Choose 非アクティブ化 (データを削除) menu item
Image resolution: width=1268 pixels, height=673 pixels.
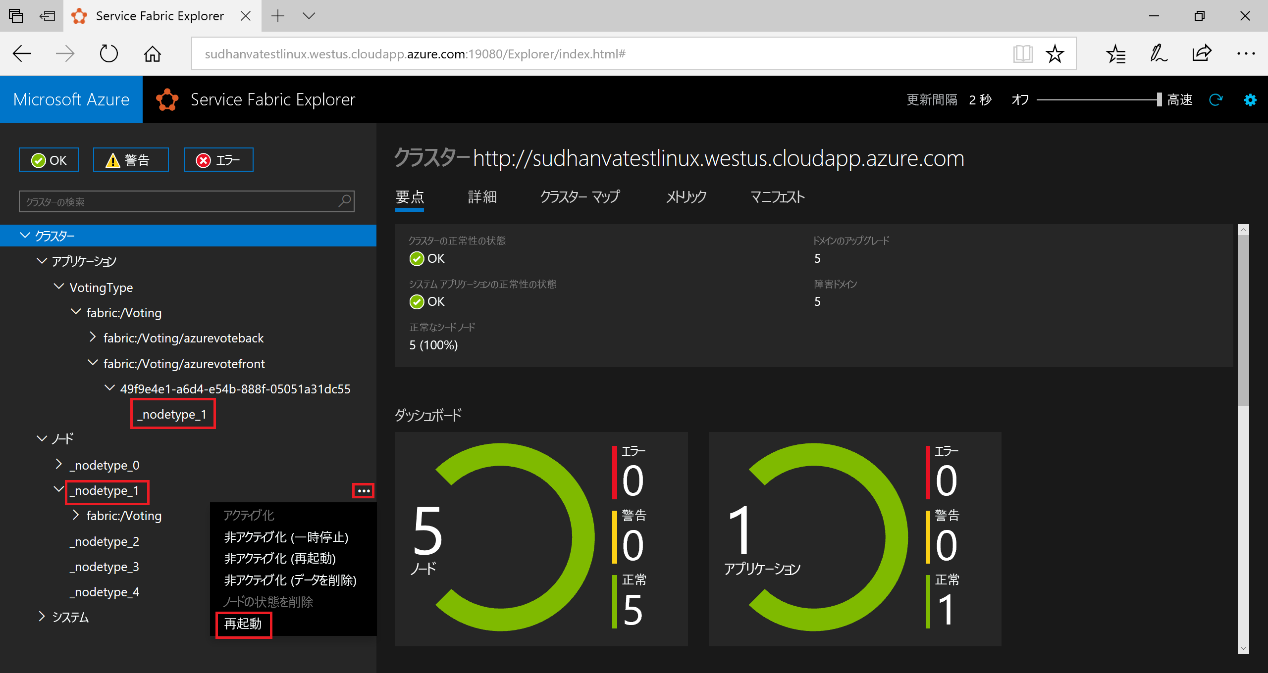coord(290,580)
